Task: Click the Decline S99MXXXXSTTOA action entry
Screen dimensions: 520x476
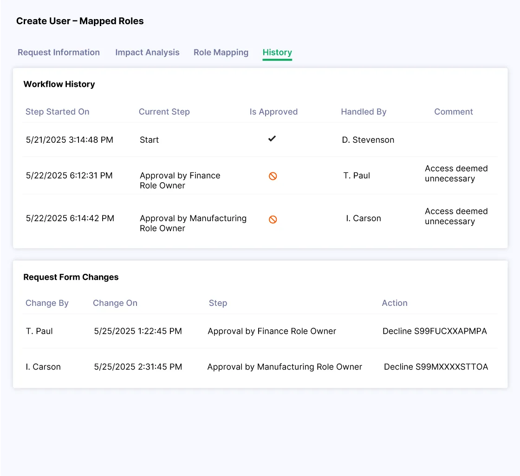Action: (435, 367)
